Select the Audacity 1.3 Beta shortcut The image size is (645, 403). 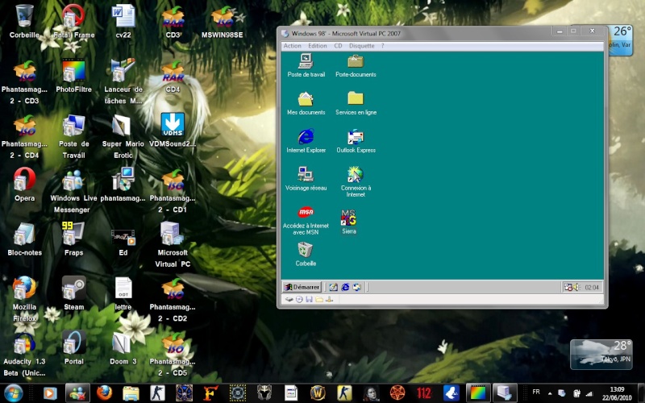[x=24, y=354]
